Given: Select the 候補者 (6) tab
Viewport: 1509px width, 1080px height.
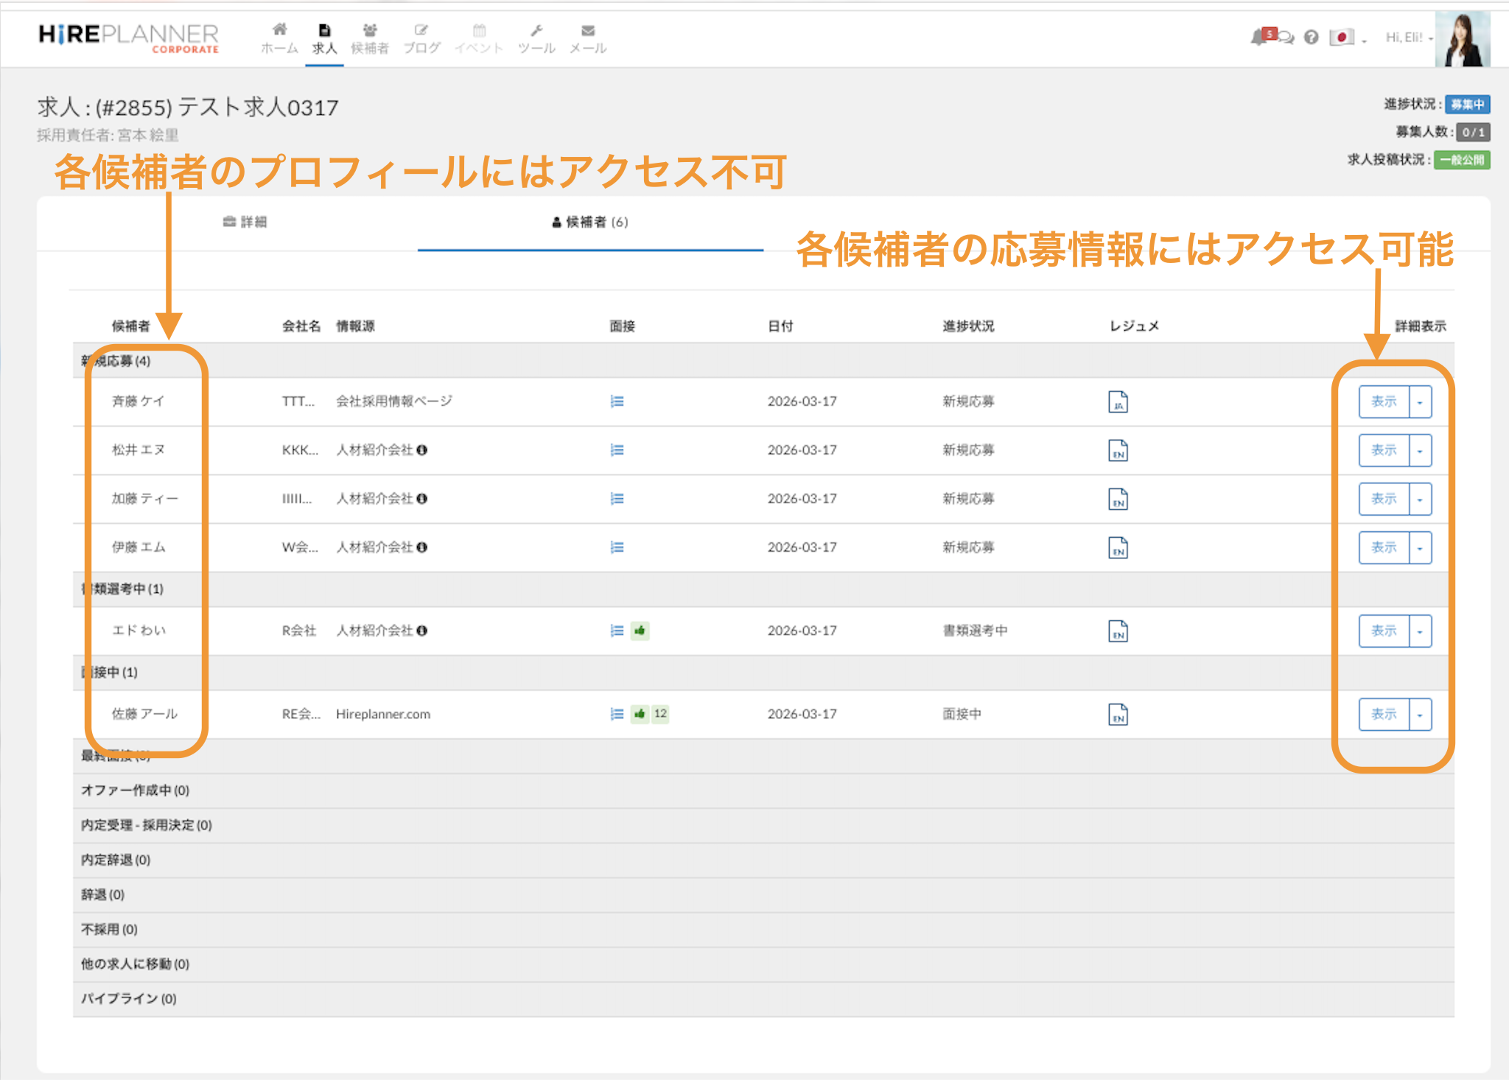Looking at the screenshot, I should (589, 222).
